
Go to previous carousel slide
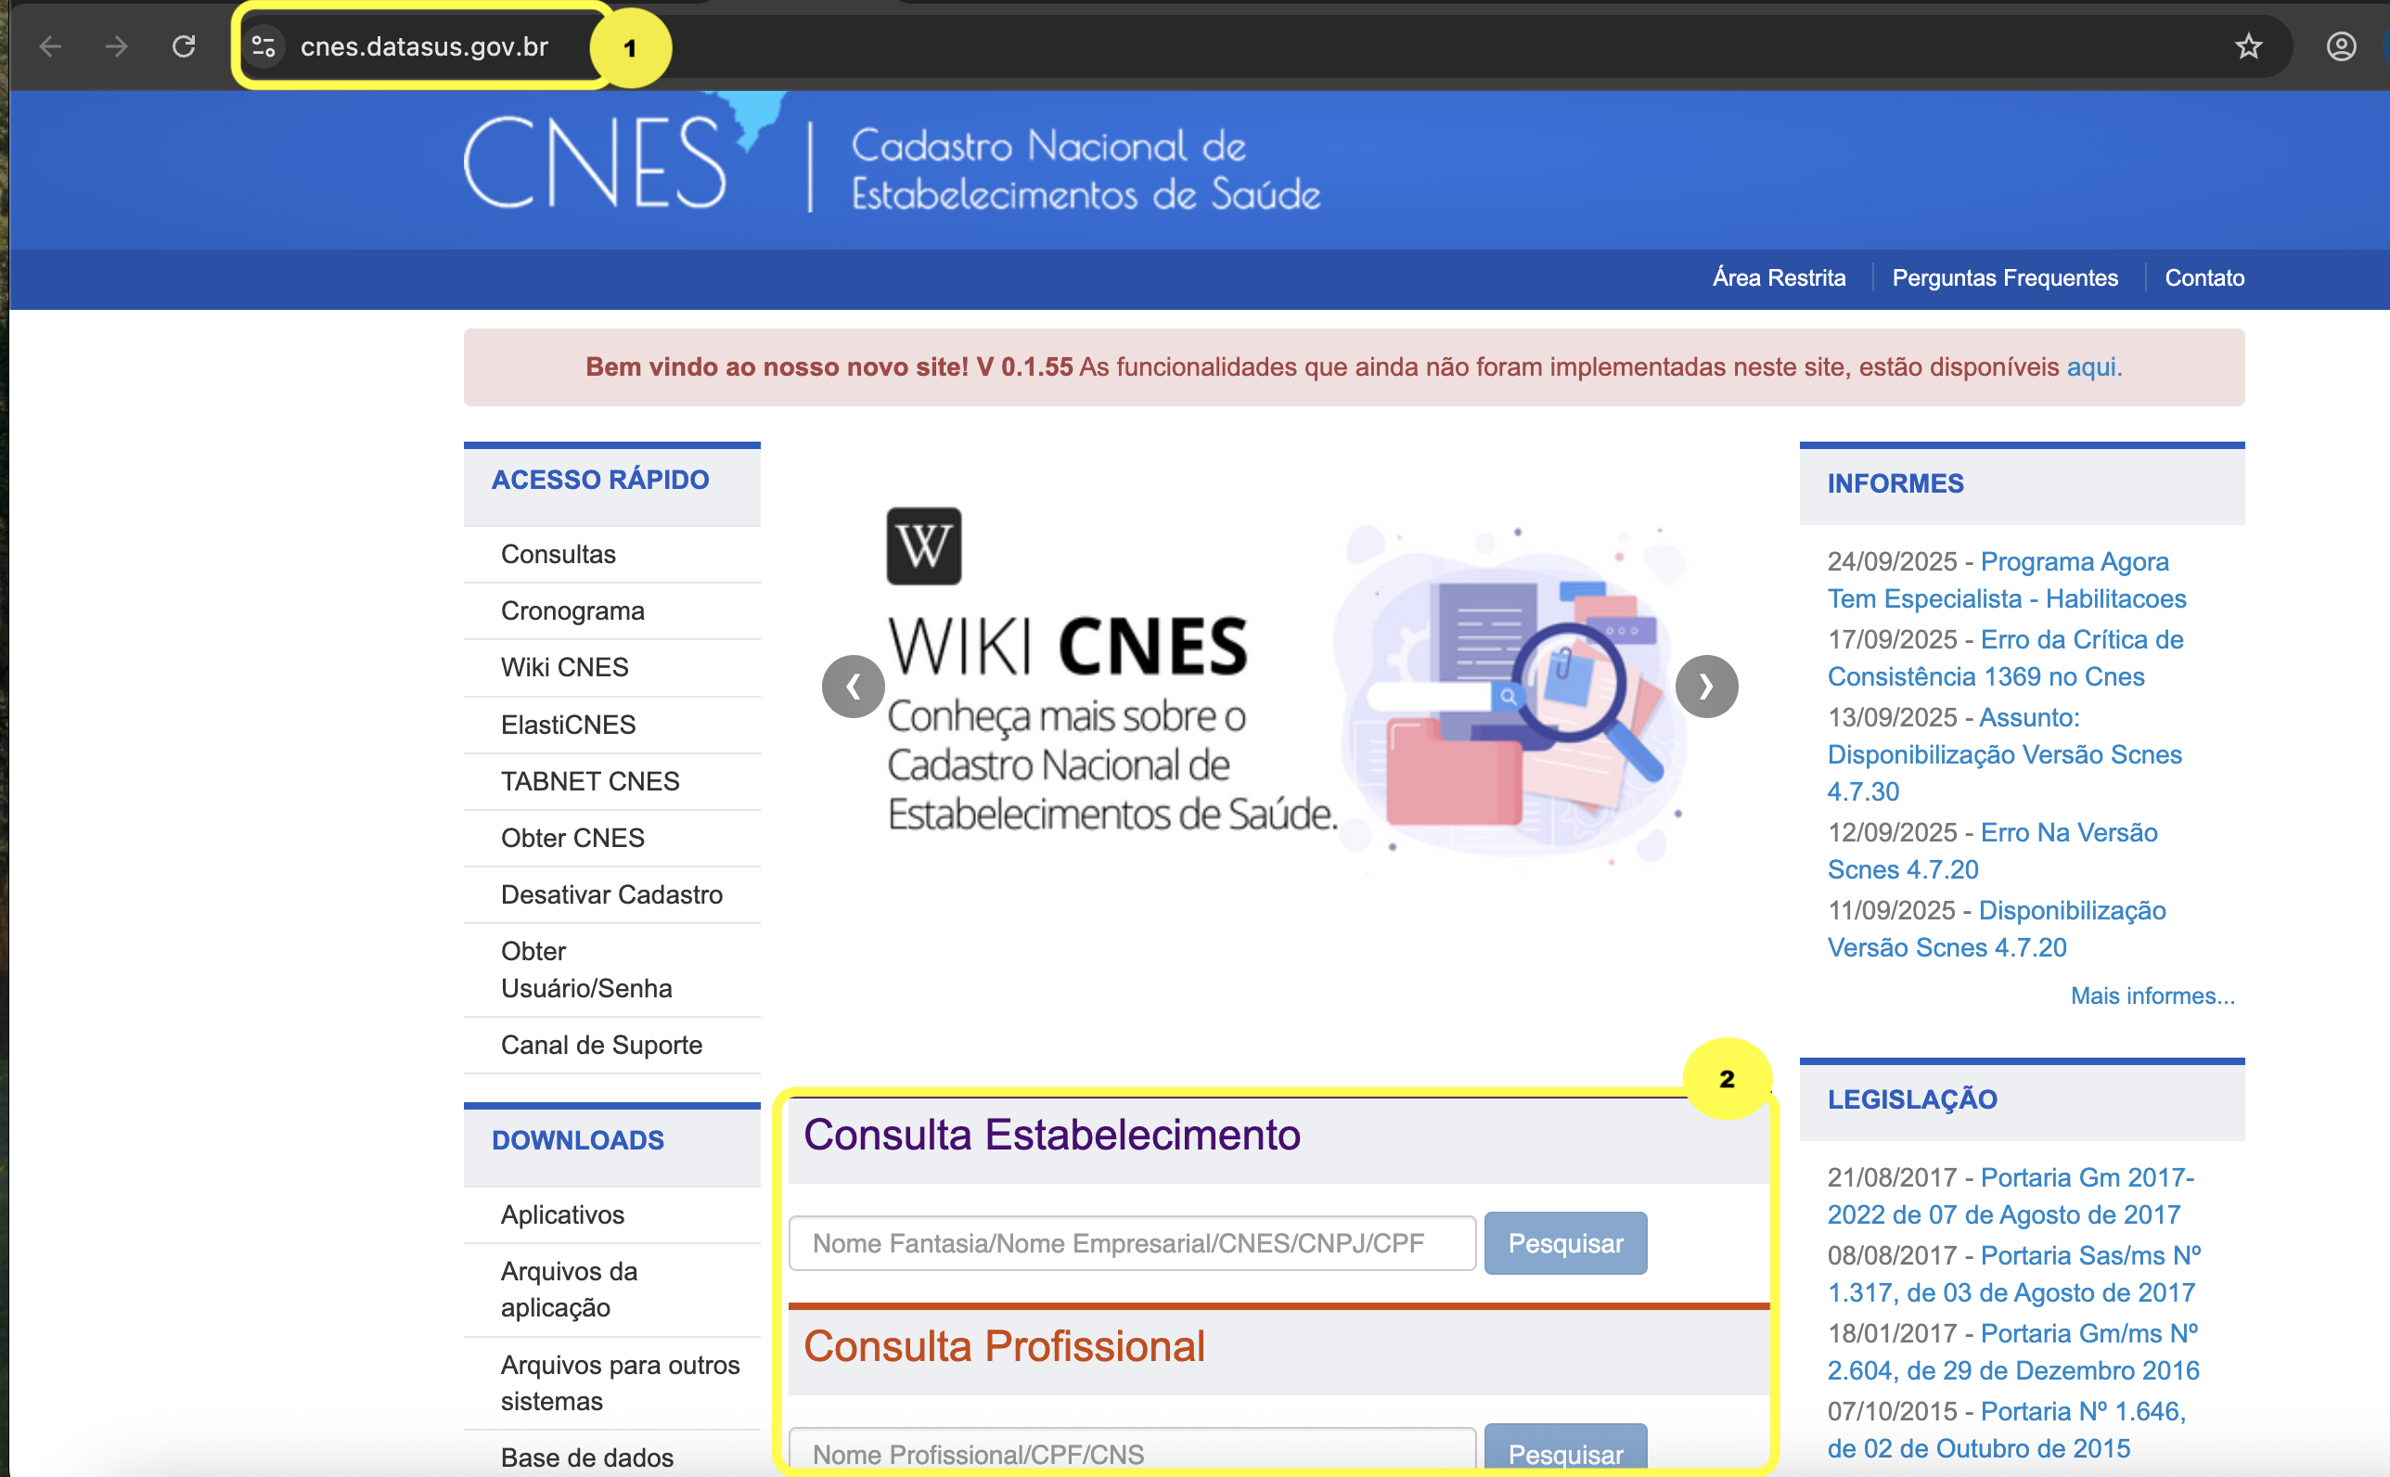(853, 686)
